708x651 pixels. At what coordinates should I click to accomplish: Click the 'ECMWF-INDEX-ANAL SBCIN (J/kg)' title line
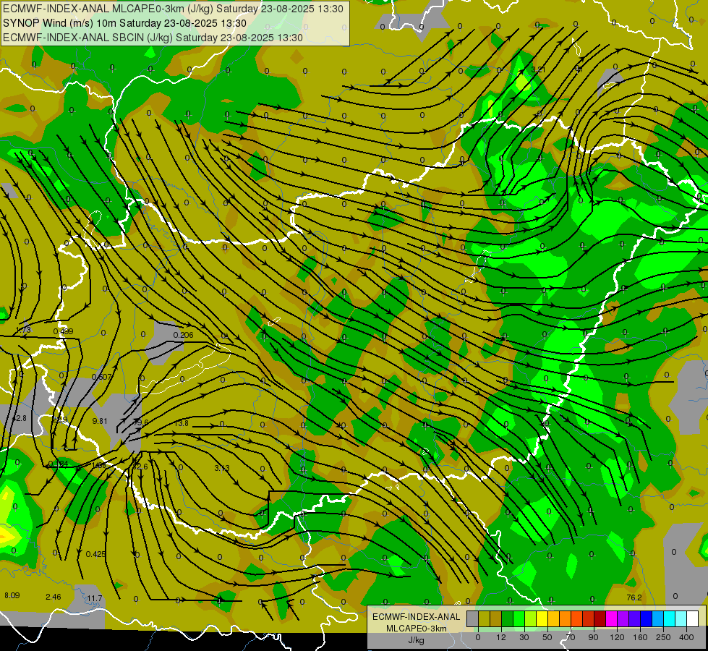pyautogui.click(x=153, y=38)
